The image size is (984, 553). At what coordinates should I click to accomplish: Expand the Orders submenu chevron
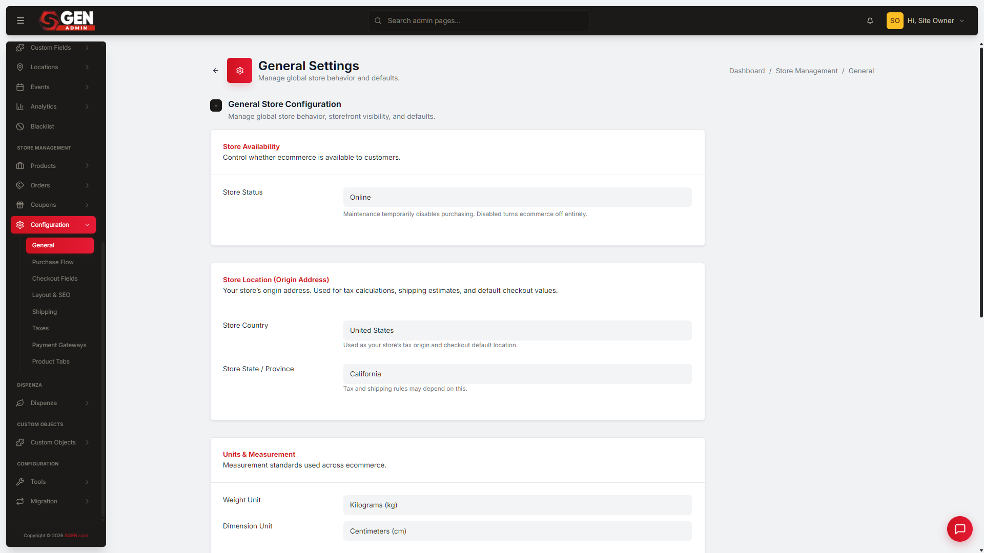(87, 185)
